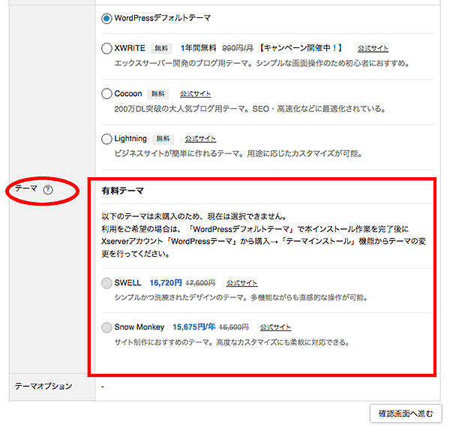This screenshot has height=434, width=450.
Task: Click the 無料 badge beside Lightning
Action: 163,139
